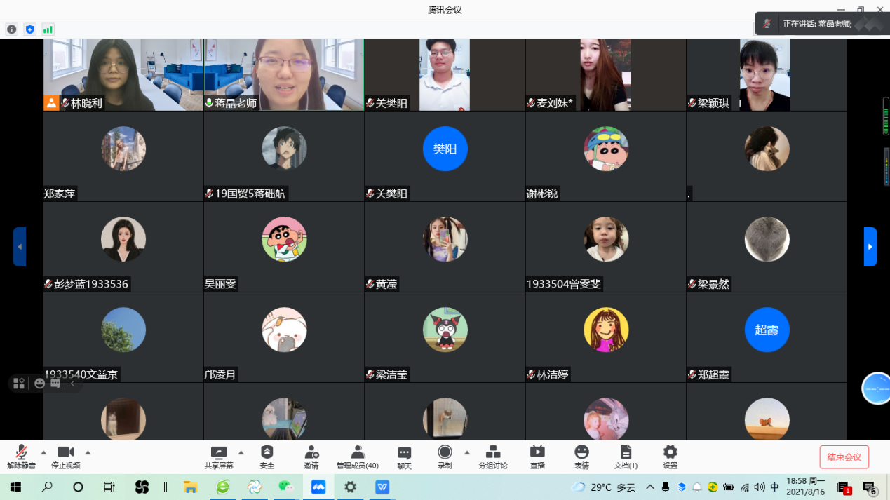The height and width of the screenshot is (500, 890).
Task: Turn off camera with 停止视频
Action: pos(65,457)
